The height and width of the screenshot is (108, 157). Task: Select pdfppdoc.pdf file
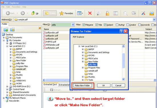[x=52, y=36]
